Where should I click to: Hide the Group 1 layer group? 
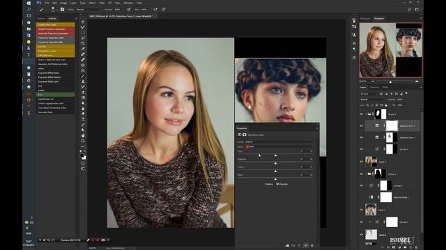point(362,174)
